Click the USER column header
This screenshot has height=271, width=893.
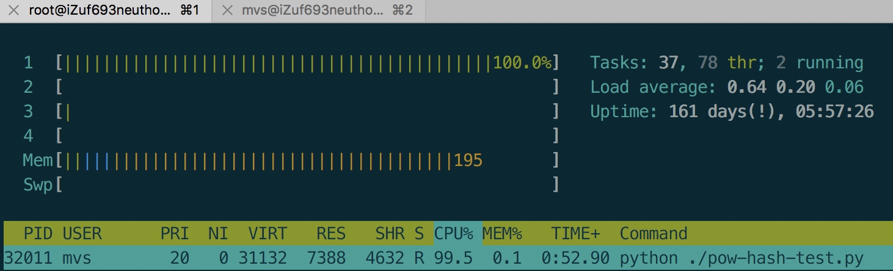[x=82, y=234]
